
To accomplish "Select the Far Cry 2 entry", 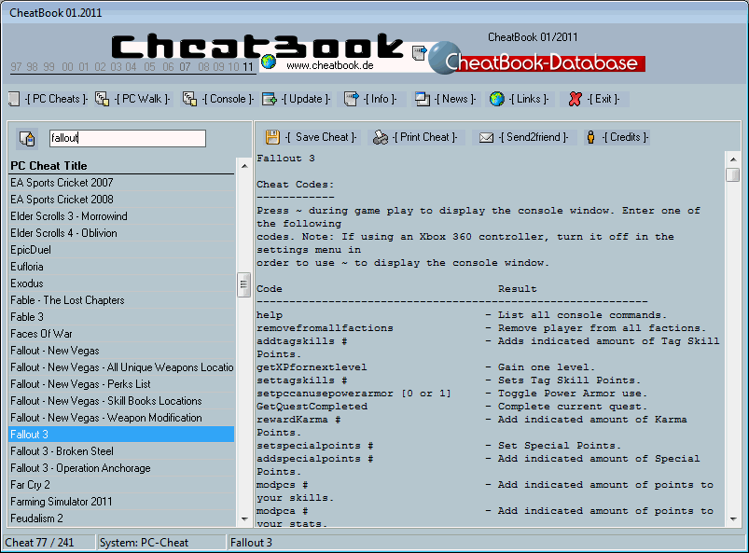I will [122, 485].
